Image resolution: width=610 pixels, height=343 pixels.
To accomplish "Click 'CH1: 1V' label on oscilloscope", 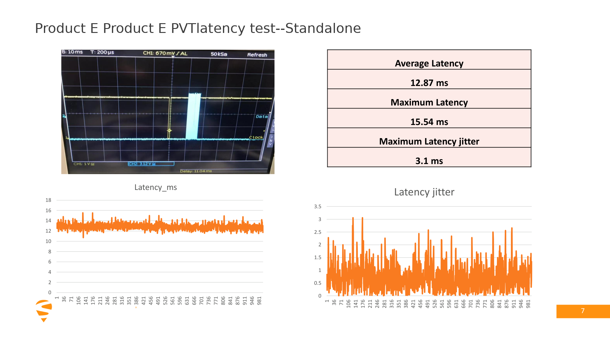I will tap(84, 164).
